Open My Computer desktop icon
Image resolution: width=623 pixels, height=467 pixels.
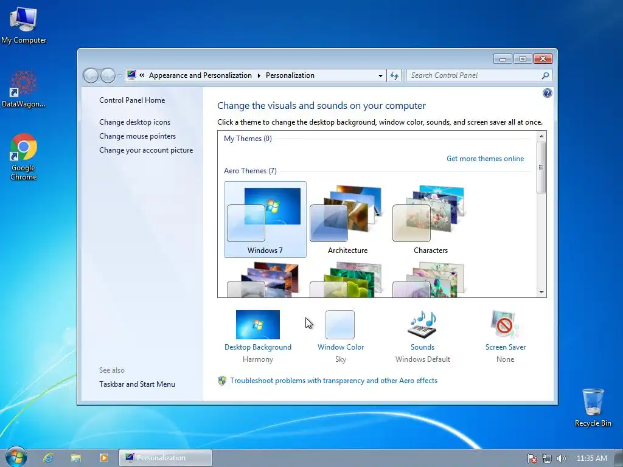tap(24, 24)
